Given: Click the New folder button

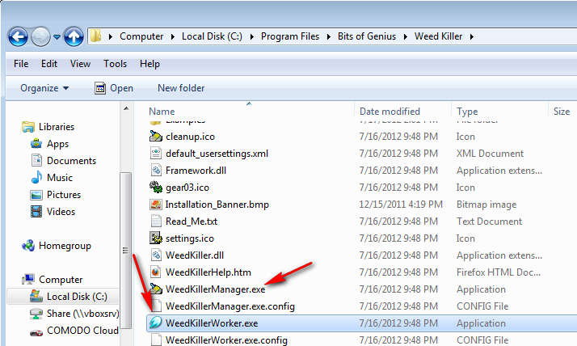Looking at the screenshot, I should pos(181,88).
